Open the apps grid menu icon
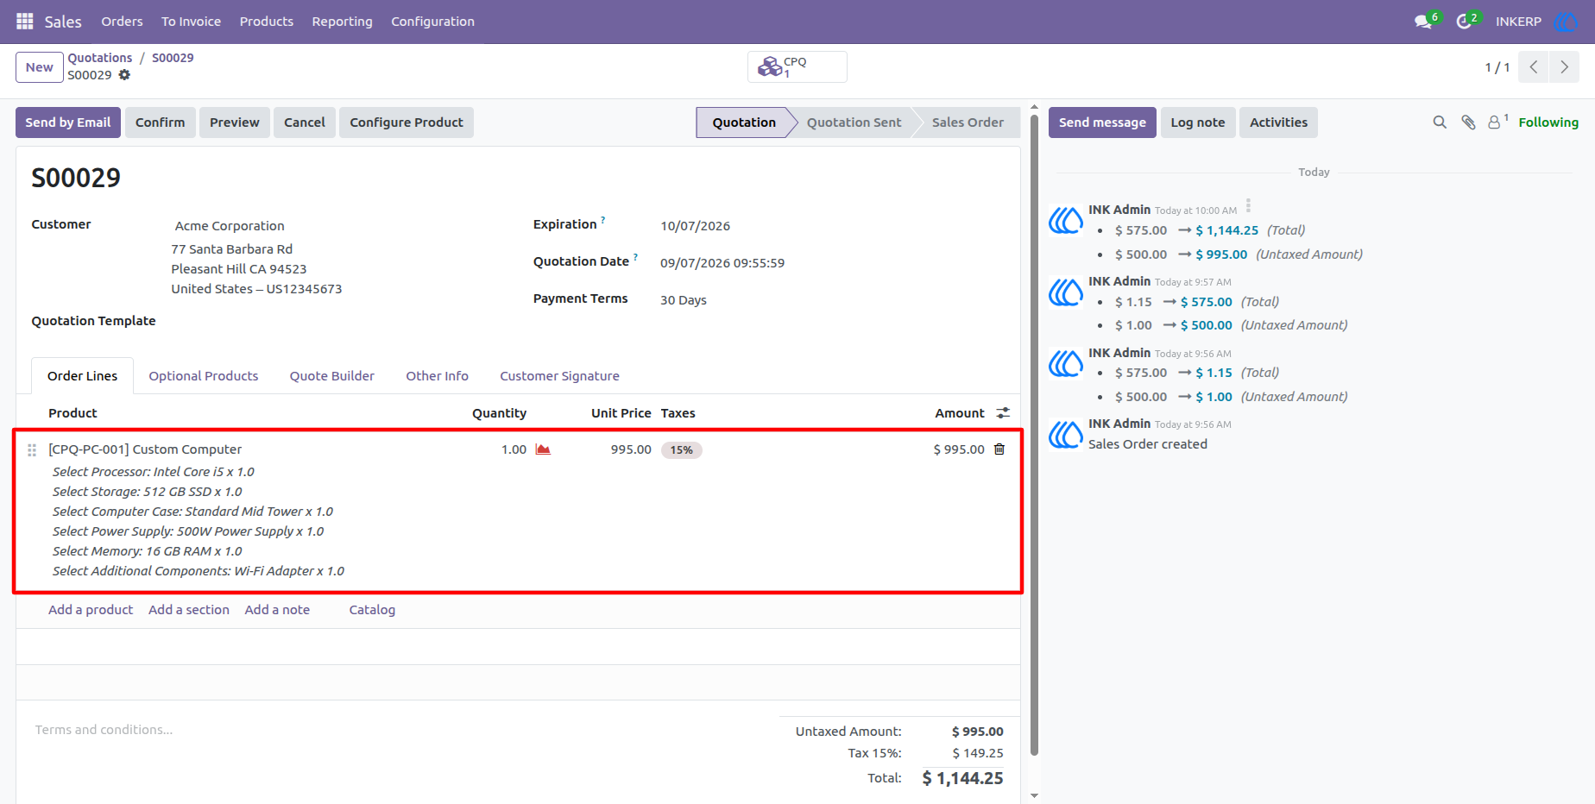This screenshot has width=1595, height=804. pos(25,22)
